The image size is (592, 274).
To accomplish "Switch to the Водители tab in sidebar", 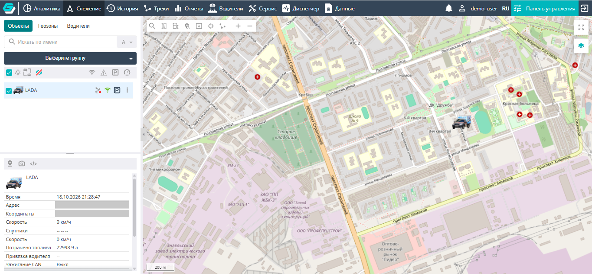I will 78,26.
